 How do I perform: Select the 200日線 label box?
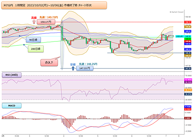tap(36, 49)
